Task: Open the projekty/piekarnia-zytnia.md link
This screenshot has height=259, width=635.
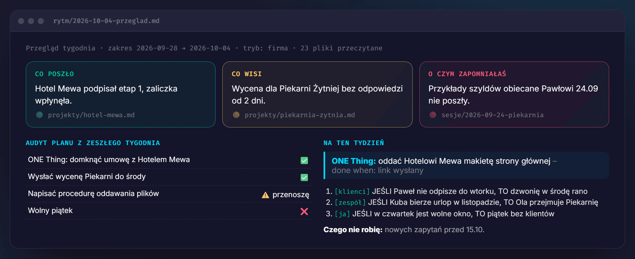Action: pyautogui.click(x=300, y=115)
